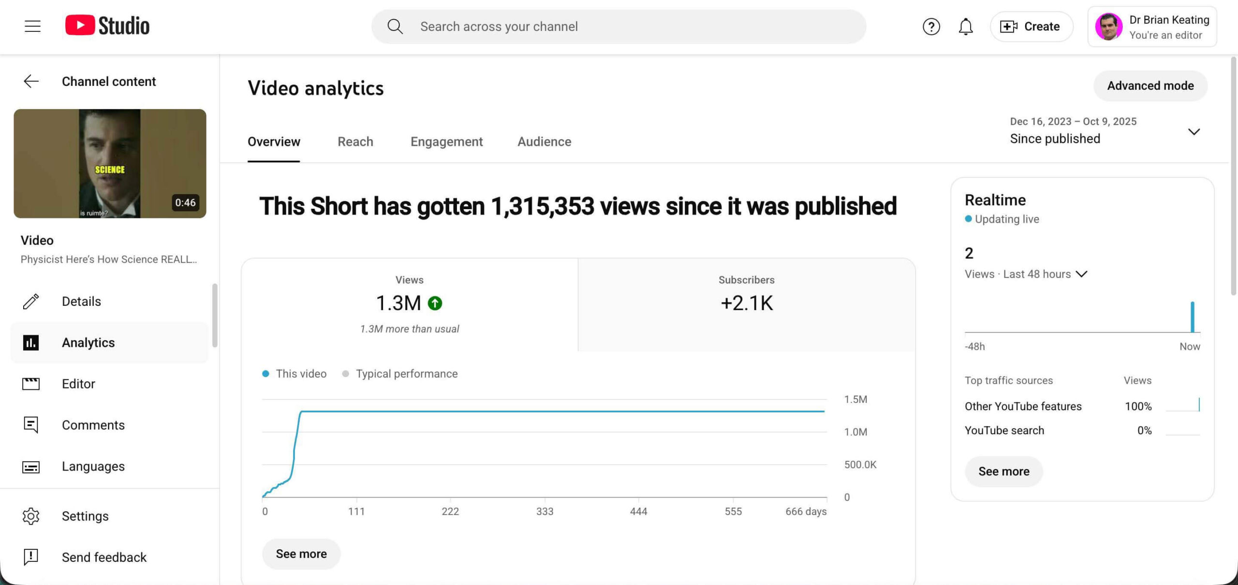
Task: Expand the Since published date range dropdown
Action: (x=1194, y=132)
